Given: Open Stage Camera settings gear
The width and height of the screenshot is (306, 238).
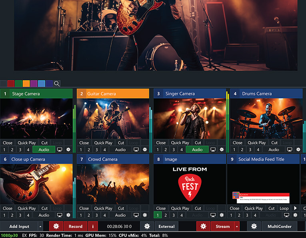Looking at the screenshot, I should (x=68, y=150).
